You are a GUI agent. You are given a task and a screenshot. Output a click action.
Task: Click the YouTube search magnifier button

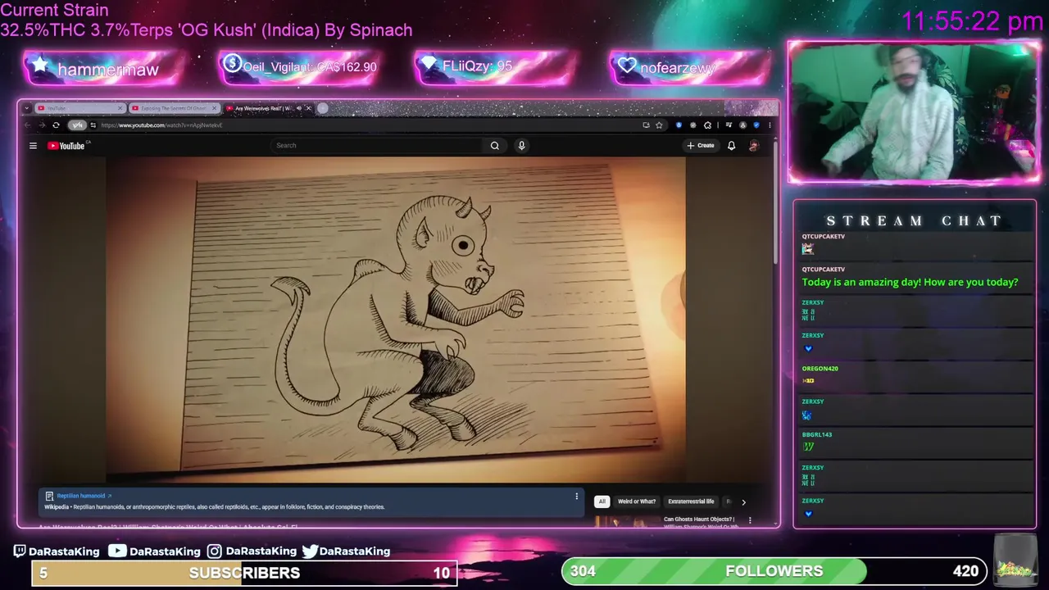(494, 146)
